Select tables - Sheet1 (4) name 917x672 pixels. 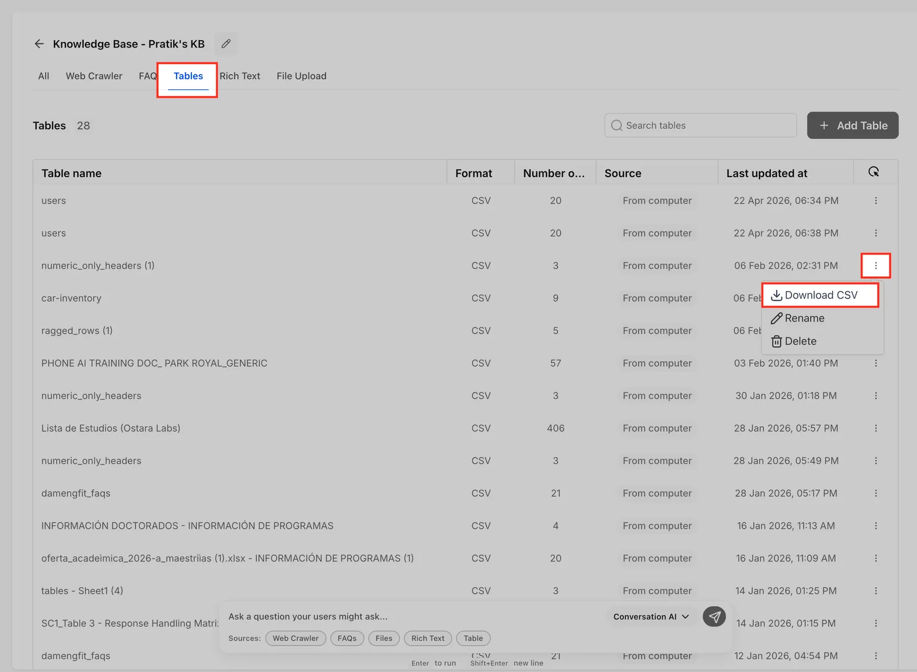tap(82, 591)
